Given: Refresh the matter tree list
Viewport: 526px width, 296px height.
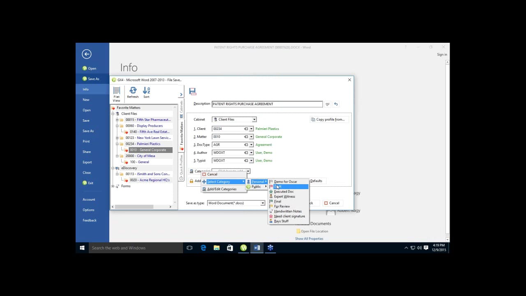Looking at the screenshot, I should click(133, 92).
